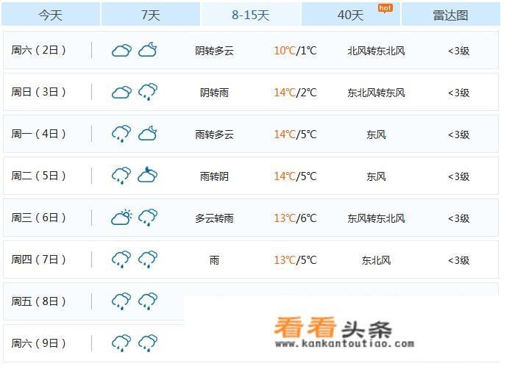Click the 雨转阴 weather description
The height and width of the screenshot is (369, 512).
pyautogui.click(x=214, y=176)
